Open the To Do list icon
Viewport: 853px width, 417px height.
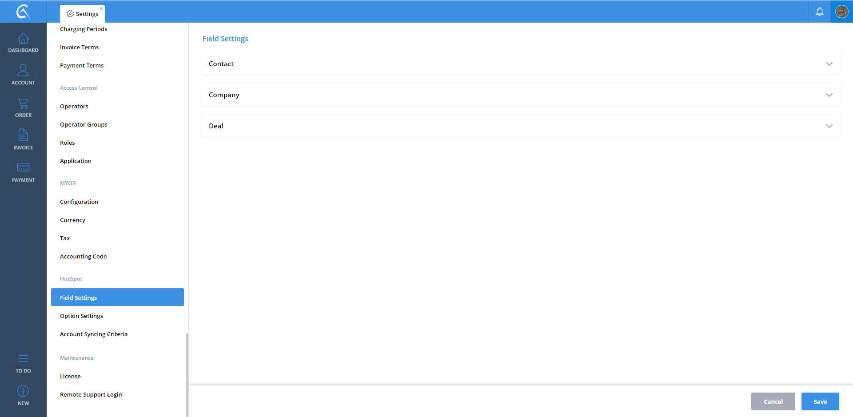pos(23,359)
